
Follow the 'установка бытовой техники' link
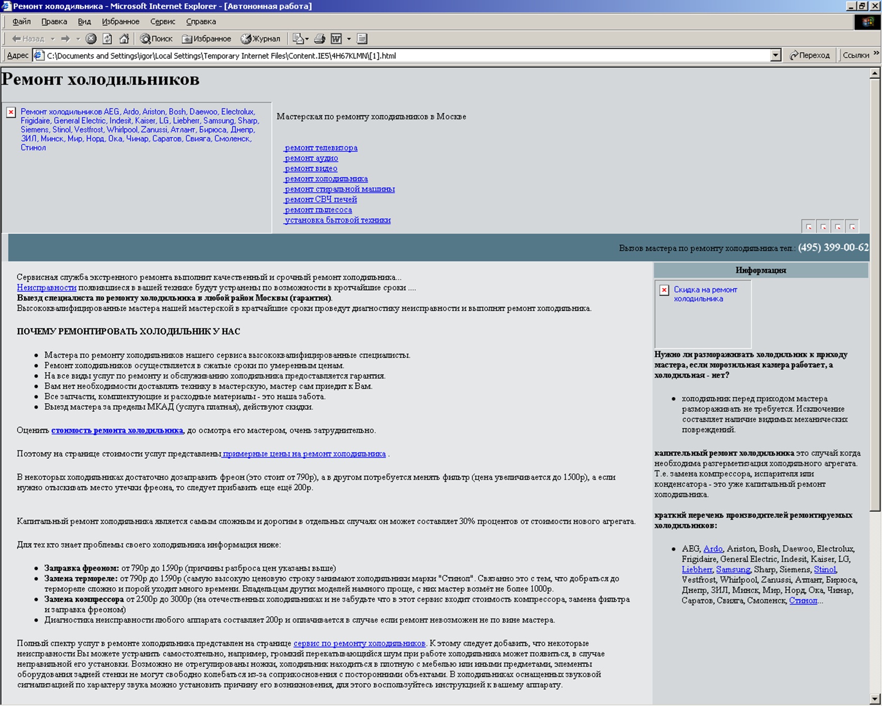[337, 220]
